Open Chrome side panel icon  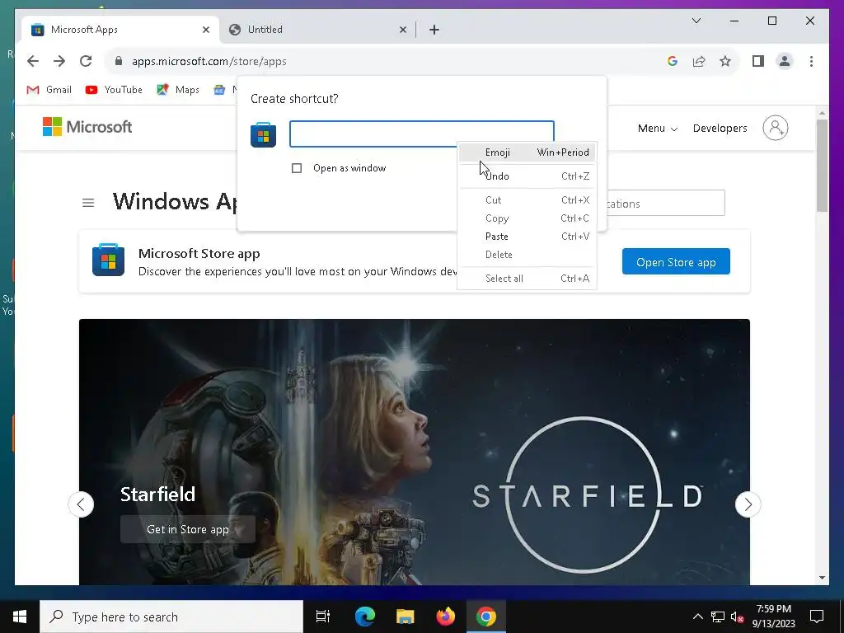tap(758, 61)
